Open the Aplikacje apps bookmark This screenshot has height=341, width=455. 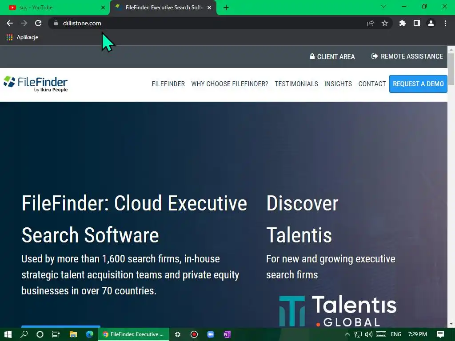coord(22,37)
